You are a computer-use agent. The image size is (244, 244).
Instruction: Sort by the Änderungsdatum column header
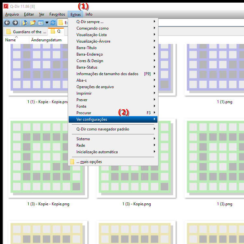click(x=48, y=40)
